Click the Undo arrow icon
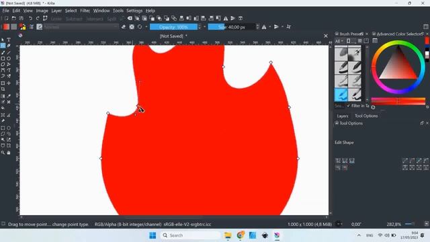The height and width of the screenshot is (242, 430). (30, 18)
